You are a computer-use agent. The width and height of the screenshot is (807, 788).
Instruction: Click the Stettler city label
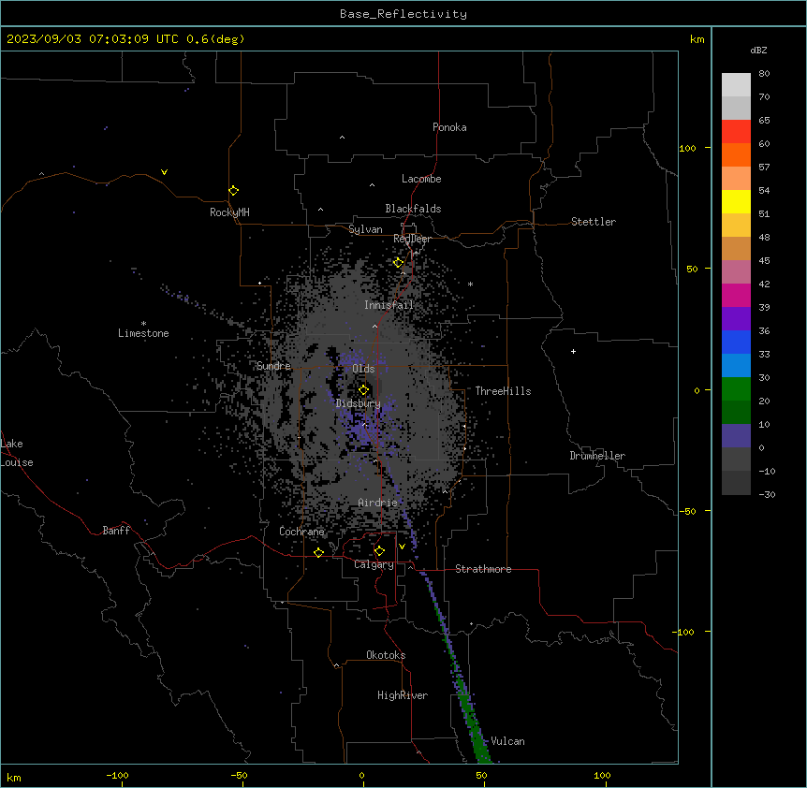[x=594, y=222]
